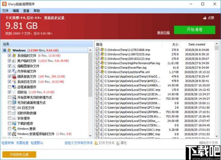Click the file icon of 1127831868.tmp
Viewport: 221px width, 160px height.
click(102, 50)
